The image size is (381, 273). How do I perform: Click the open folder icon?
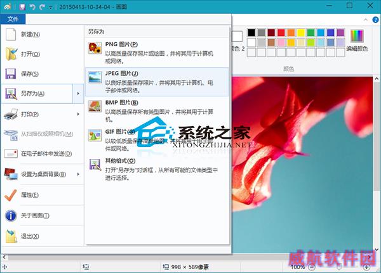[11, 54]
